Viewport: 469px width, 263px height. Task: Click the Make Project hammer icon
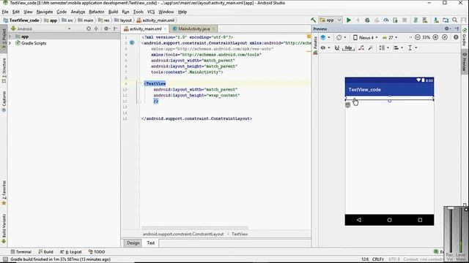pos(313,20)
